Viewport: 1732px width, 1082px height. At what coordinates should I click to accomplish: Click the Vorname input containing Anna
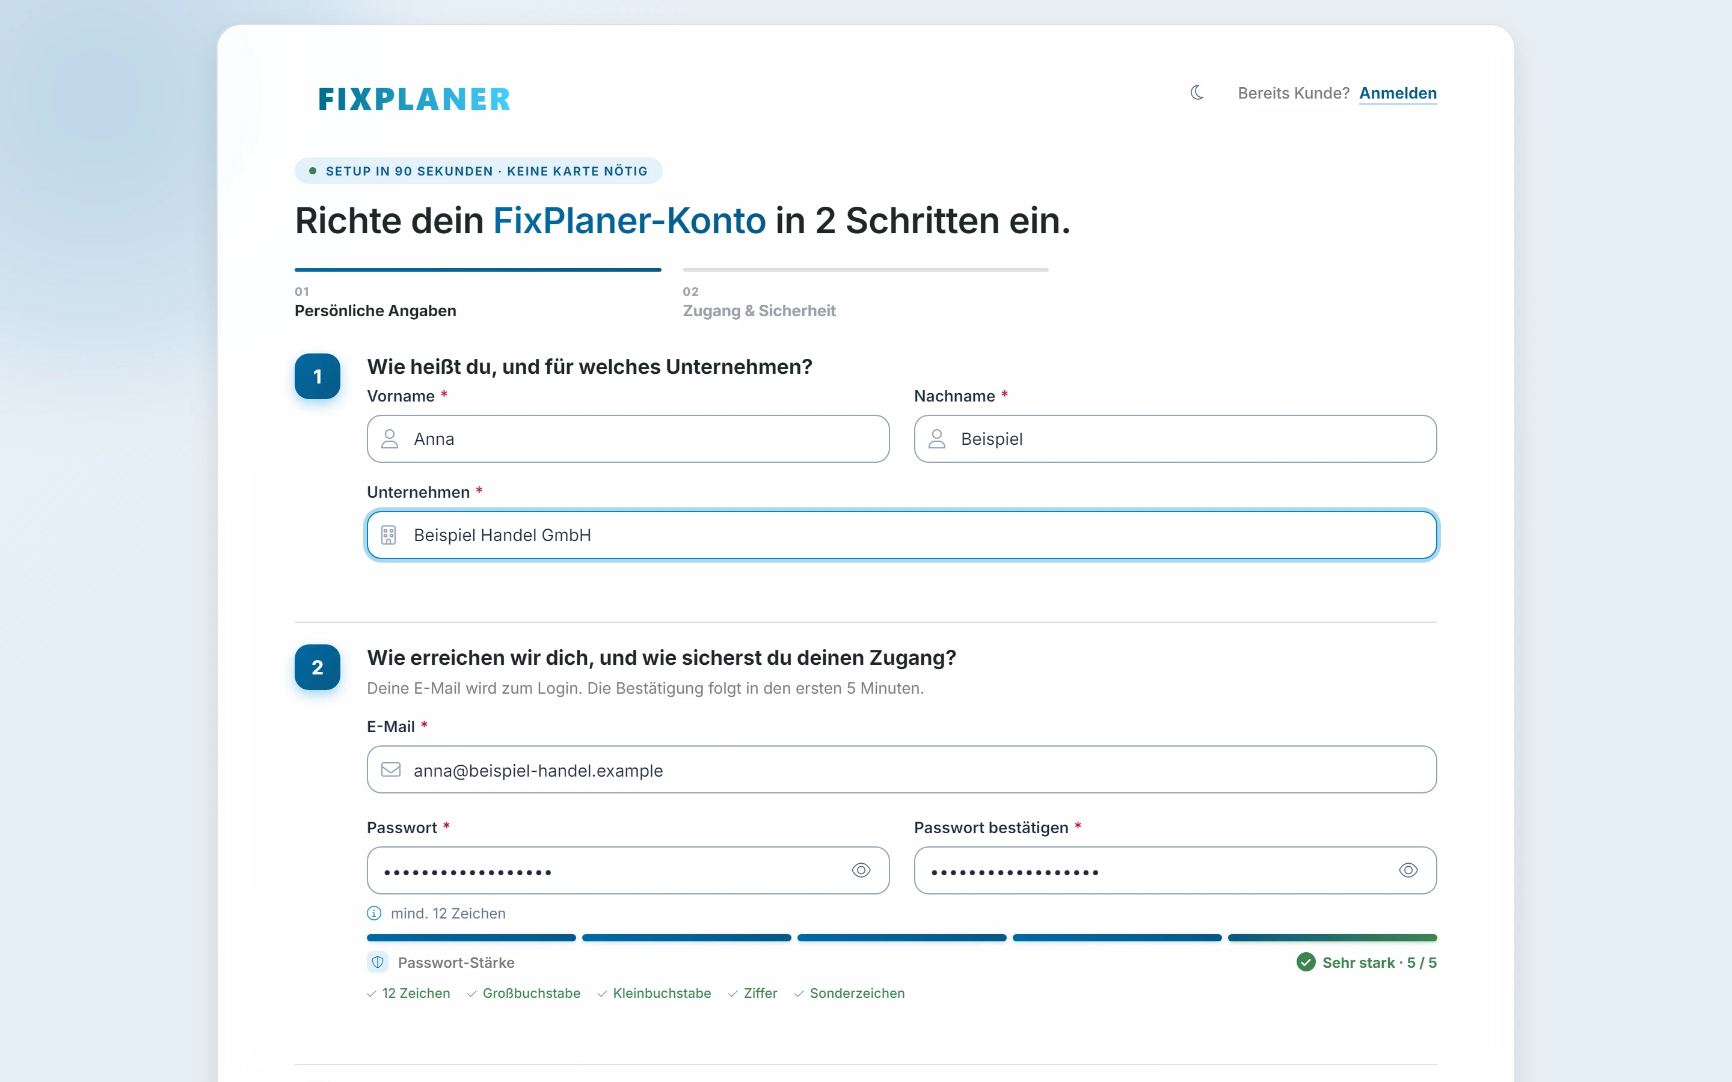click(628, 439)
